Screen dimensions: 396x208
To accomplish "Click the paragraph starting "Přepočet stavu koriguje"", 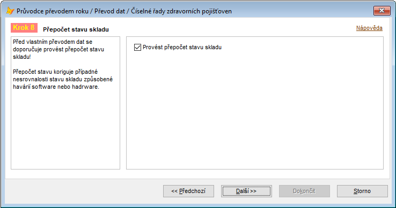I will (x=63, y=79).
